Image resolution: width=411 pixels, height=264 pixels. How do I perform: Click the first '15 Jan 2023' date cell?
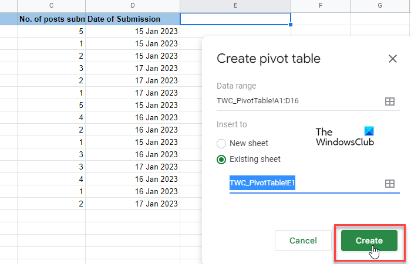coord(133,31)
